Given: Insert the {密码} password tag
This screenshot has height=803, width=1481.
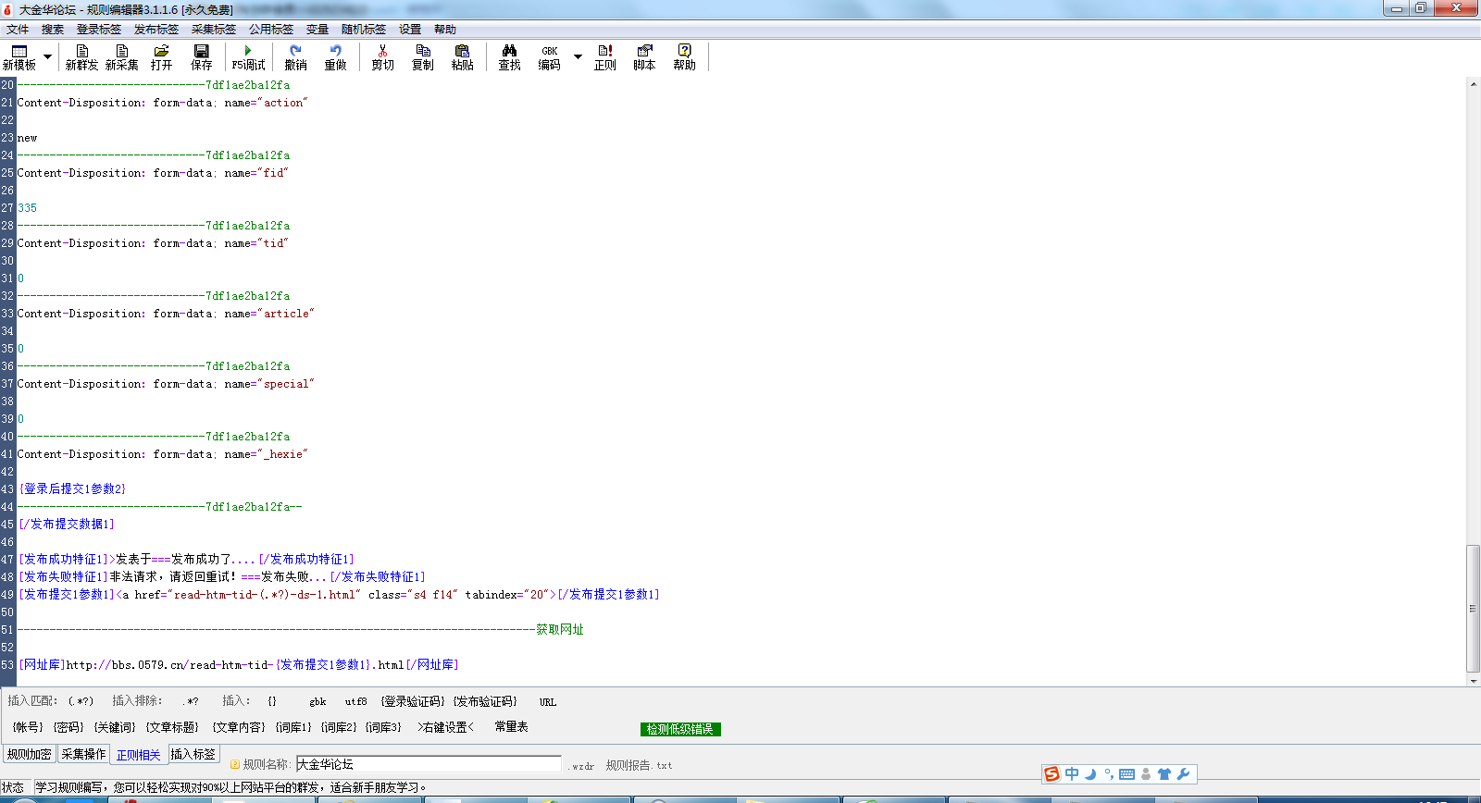Looking at the screenshot, I should click(68, 727).
